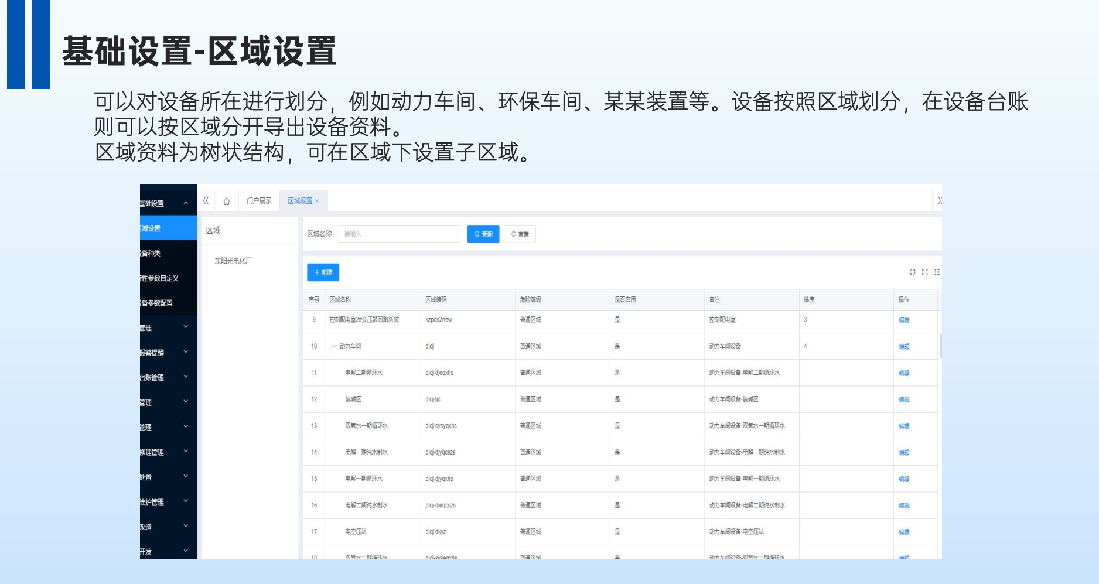
Task: Expand the 台账管理 sidebar menu
Action: (x=186, y=377)
